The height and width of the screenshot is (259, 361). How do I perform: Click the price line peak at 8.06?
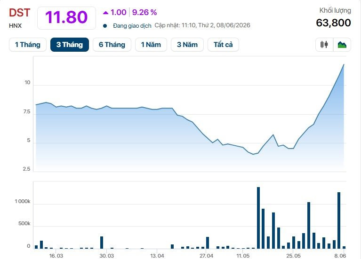pos(344,64)
